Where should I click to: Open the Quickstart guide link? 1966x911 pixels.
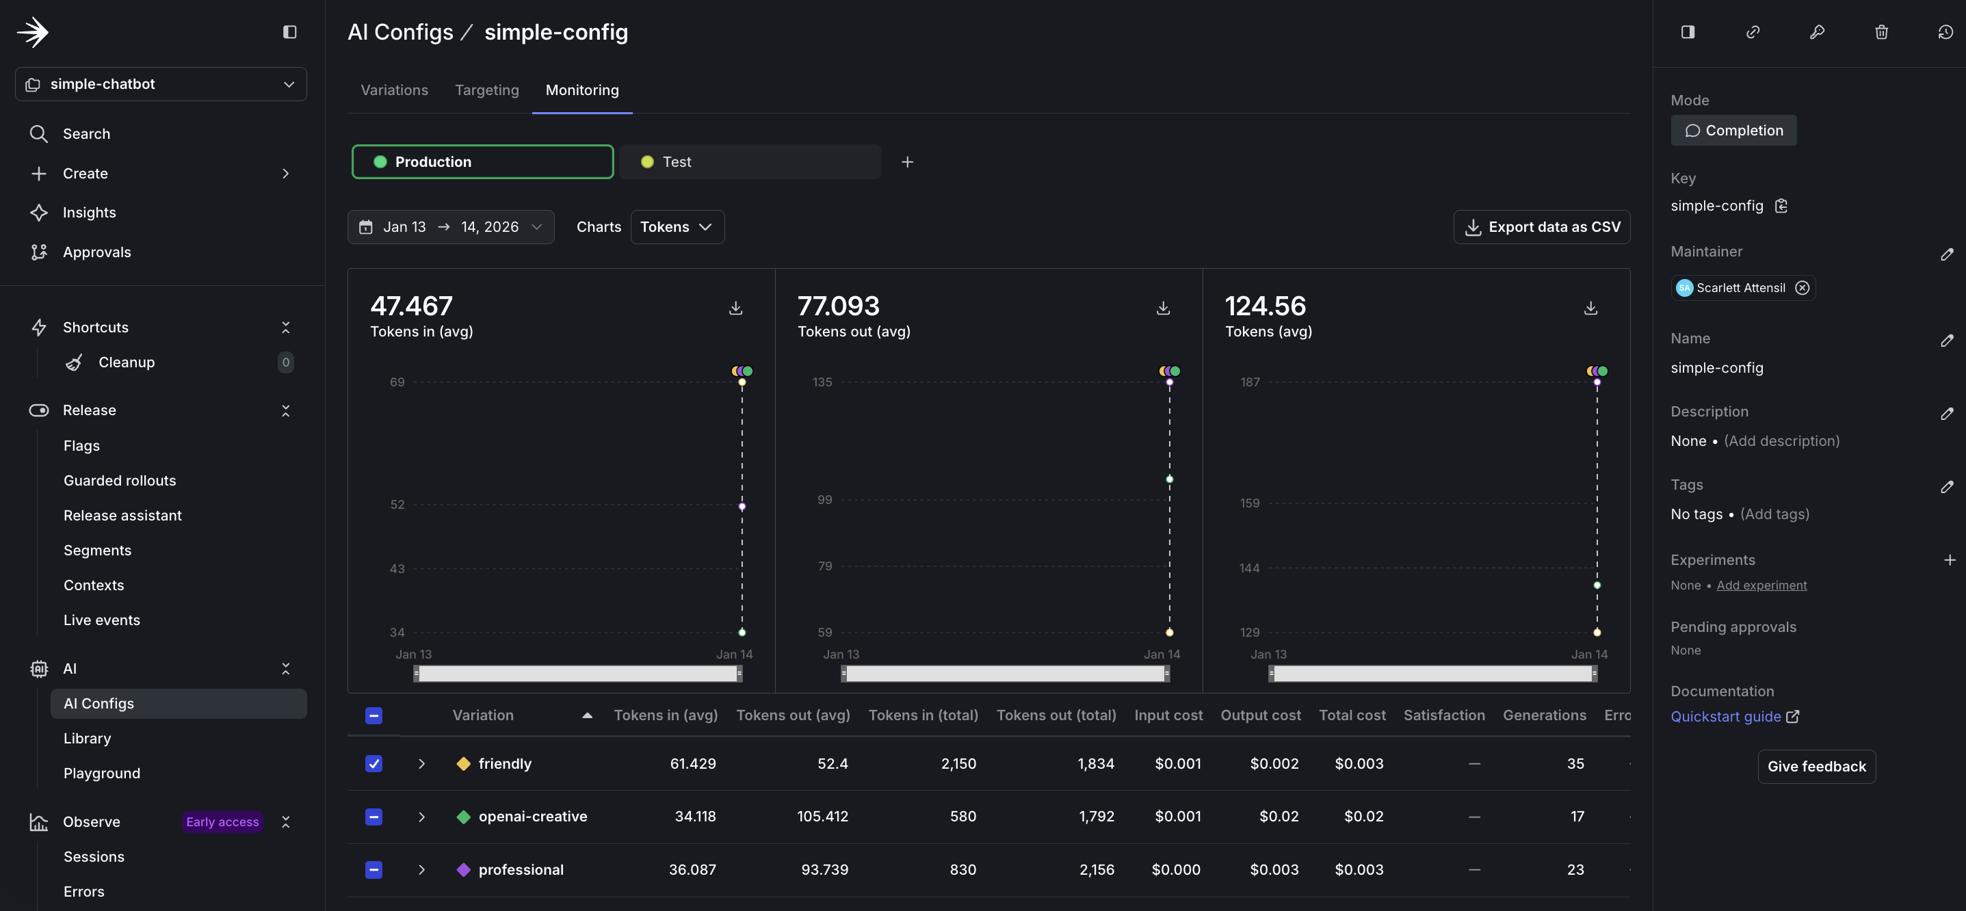point(1727,717)
